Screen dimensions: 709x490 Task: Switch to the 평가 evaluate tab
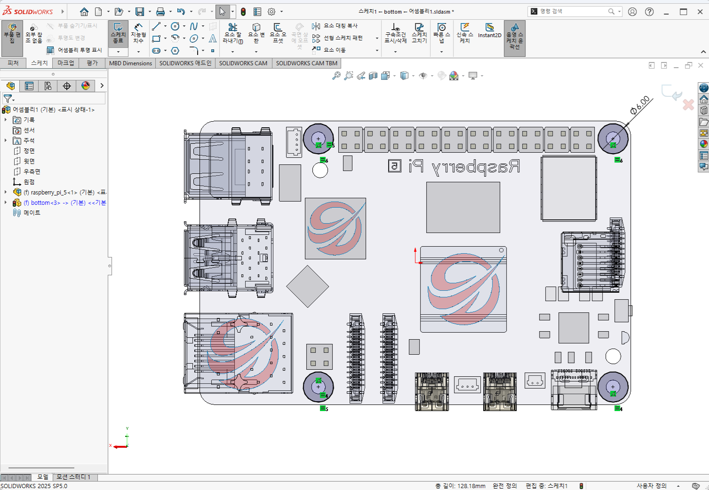tap(92, 63)
